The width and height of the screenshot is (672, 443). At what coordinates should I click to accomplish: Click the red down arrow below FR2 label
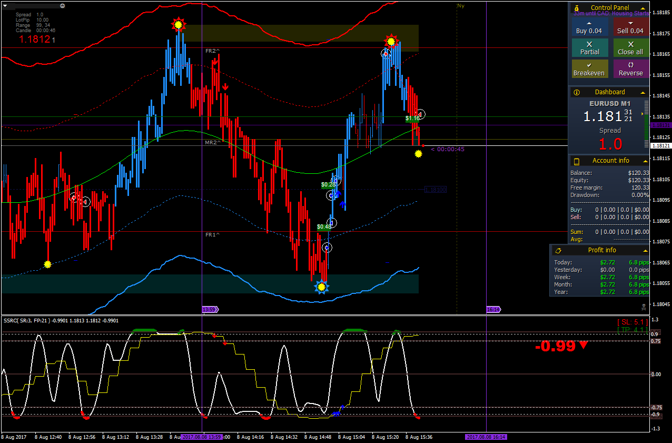[215, 63]
